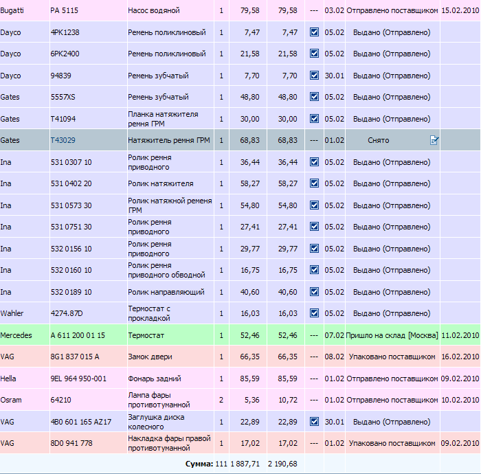The width and height of the screenshot is (481, 474).
Task: Select part number PA 5115
Action: pos(64,10)
